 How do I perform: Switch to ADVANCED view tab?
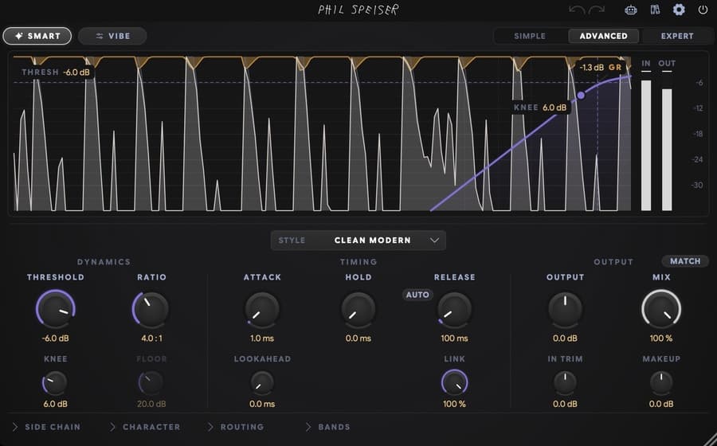coord(603,36)
